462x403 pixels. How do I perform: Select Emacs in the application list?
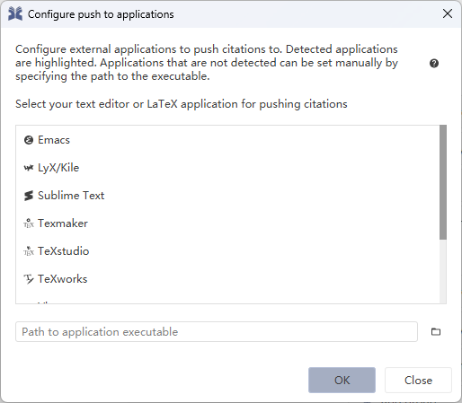227,140
